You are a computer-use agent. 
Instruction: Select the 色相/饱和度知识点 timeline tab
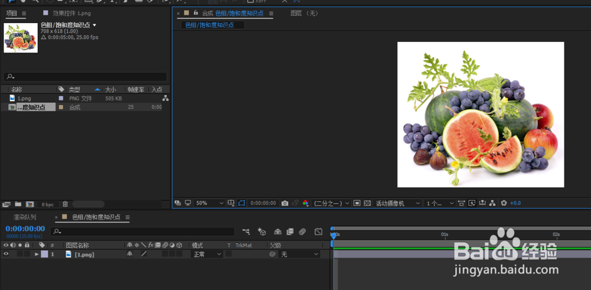click(96, 217)
